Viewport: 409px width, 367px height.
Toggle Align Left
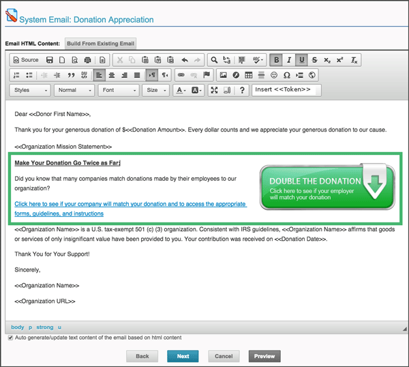pyautogui.click(x=99, y=76)
